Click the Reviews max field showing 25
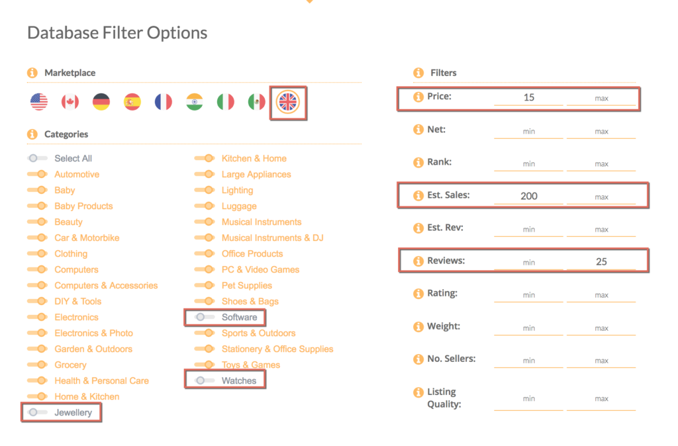 [601, 261]
